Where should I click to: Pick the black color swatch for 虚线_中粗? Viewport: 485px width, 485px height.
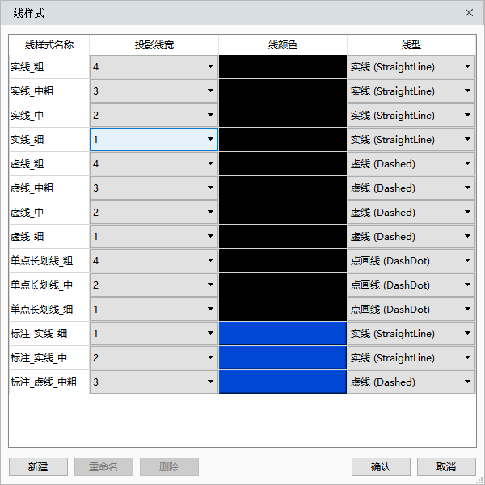[283, 188]
